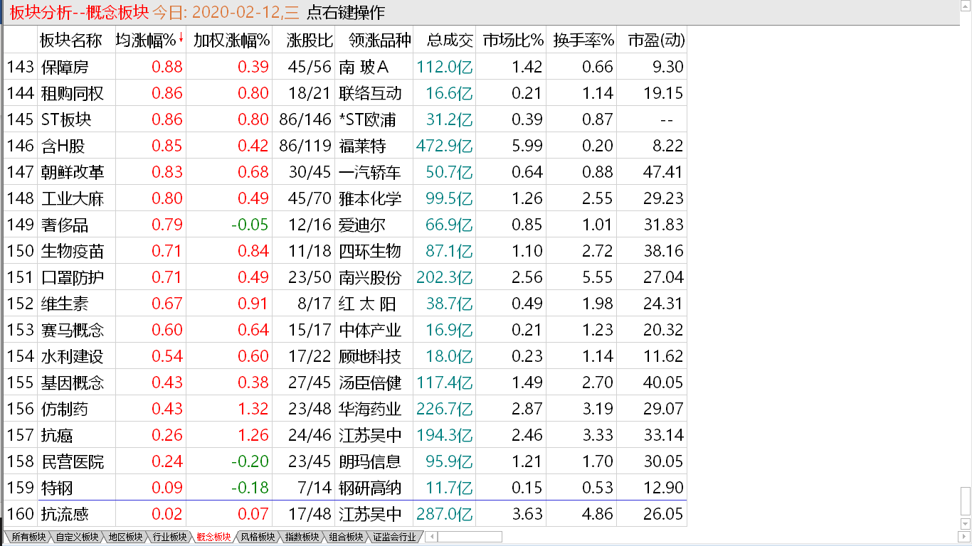Click leading stock 南兴股份
The image size is (972, 546).
(370, 277)
